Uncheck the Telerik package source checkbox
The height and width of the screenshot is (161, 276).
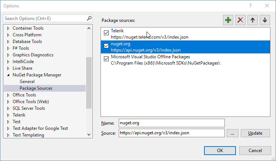[x=106, y=33]
